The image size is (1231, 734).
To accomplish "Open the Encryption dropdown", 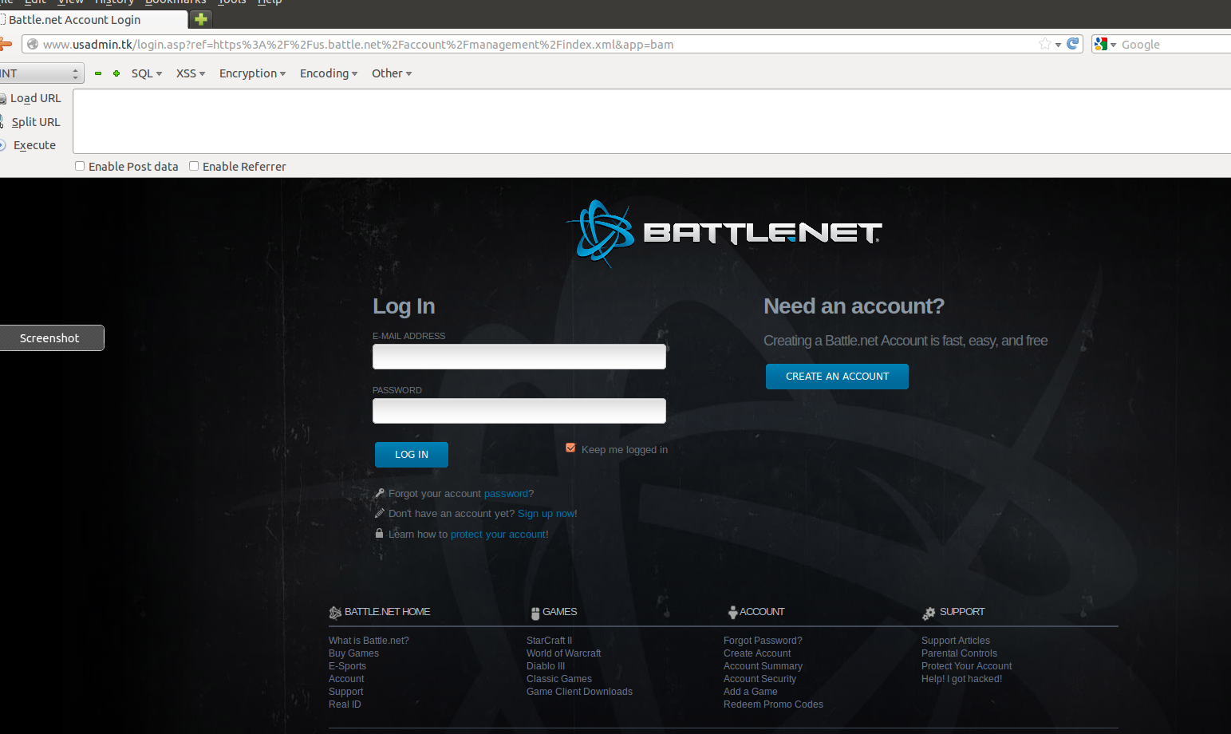I will (x=252, y=73).
